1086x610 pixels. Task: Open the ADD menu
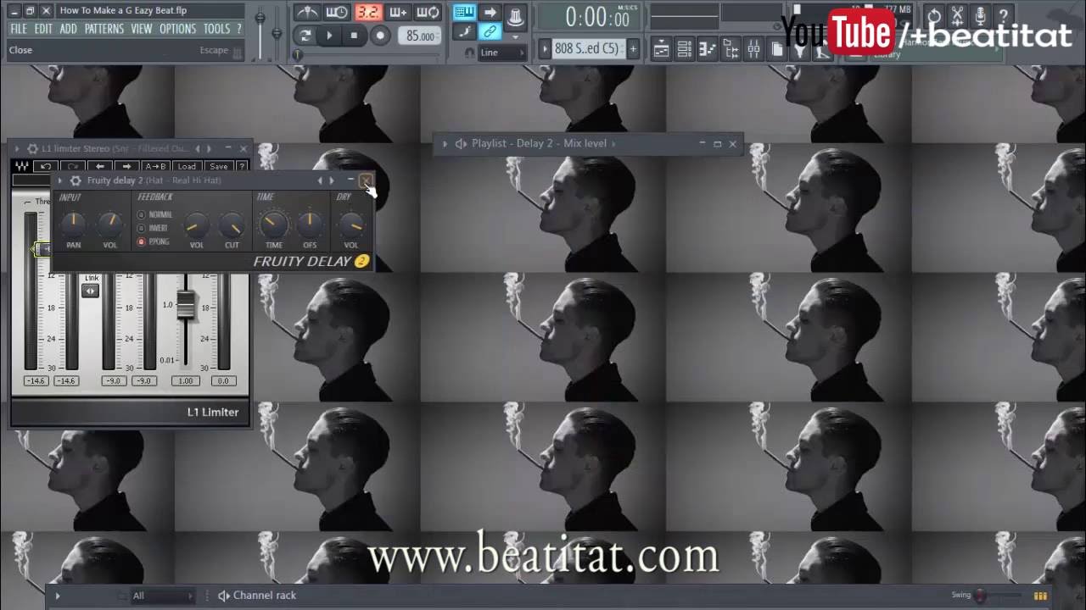click(69, 29)
